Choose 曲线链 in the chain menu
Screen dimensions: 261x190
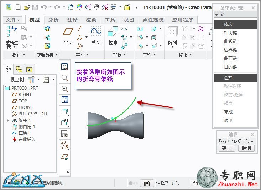click(x=235, y=41)
